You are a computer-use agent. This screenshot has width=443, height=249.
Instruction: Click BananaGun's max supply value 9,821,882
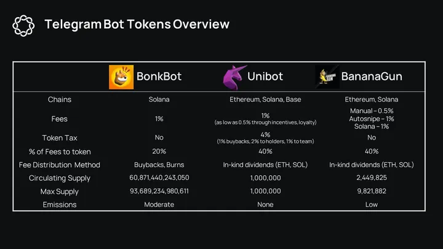click(372, 191)
